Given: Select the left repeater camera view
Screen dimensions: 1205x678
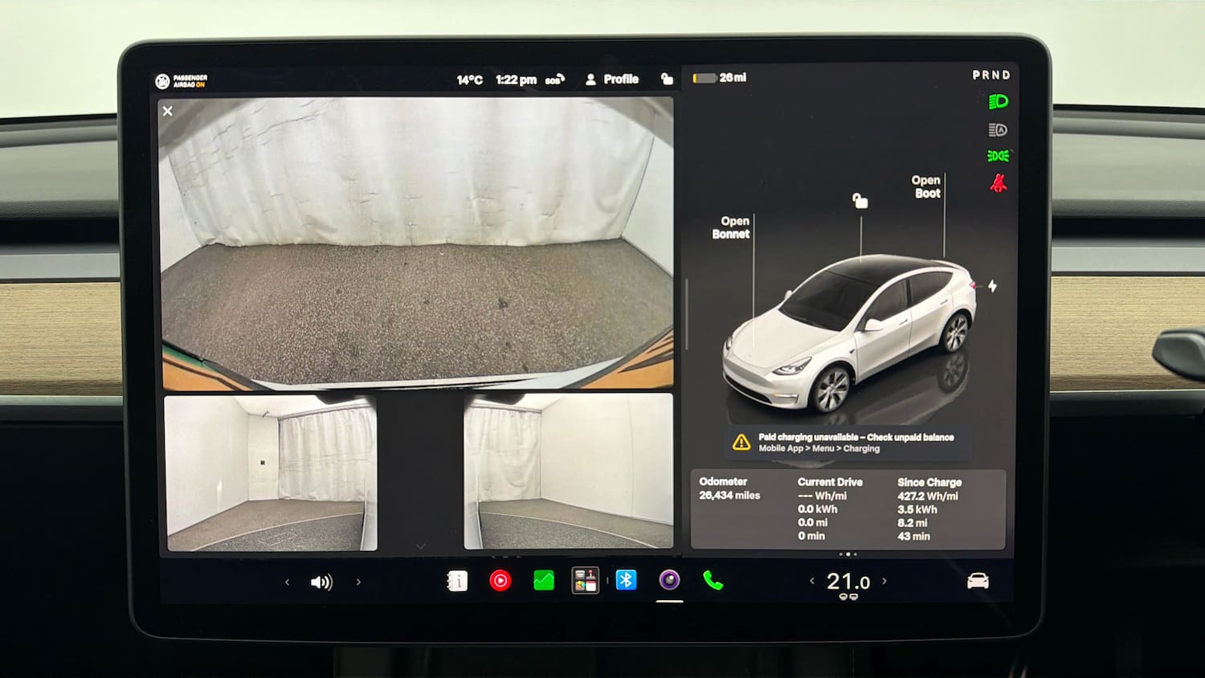Looking at the screenshot, I should click(x=271, y=472).
